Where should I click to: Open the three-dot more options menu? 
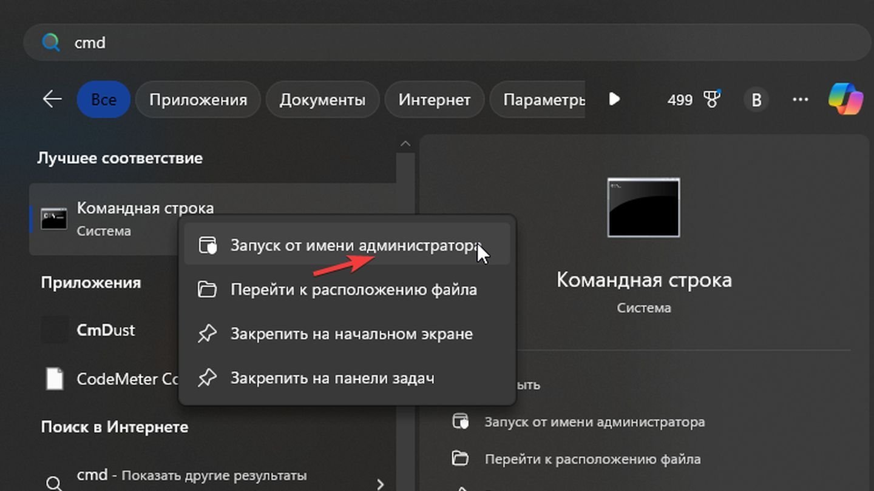coord(801,99)
